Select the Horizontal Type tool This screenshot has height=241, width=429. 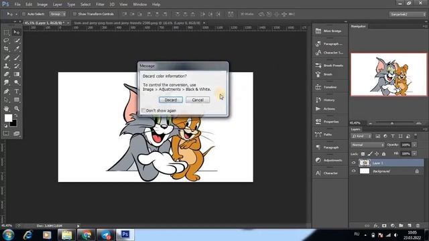tap(17, 91)
